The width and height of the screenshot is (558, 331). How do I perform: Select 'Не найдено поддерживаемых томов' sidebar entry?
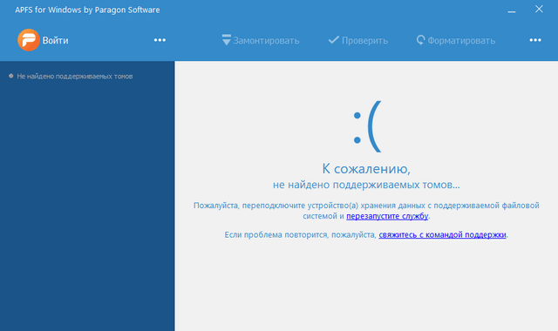coord(71,76)
